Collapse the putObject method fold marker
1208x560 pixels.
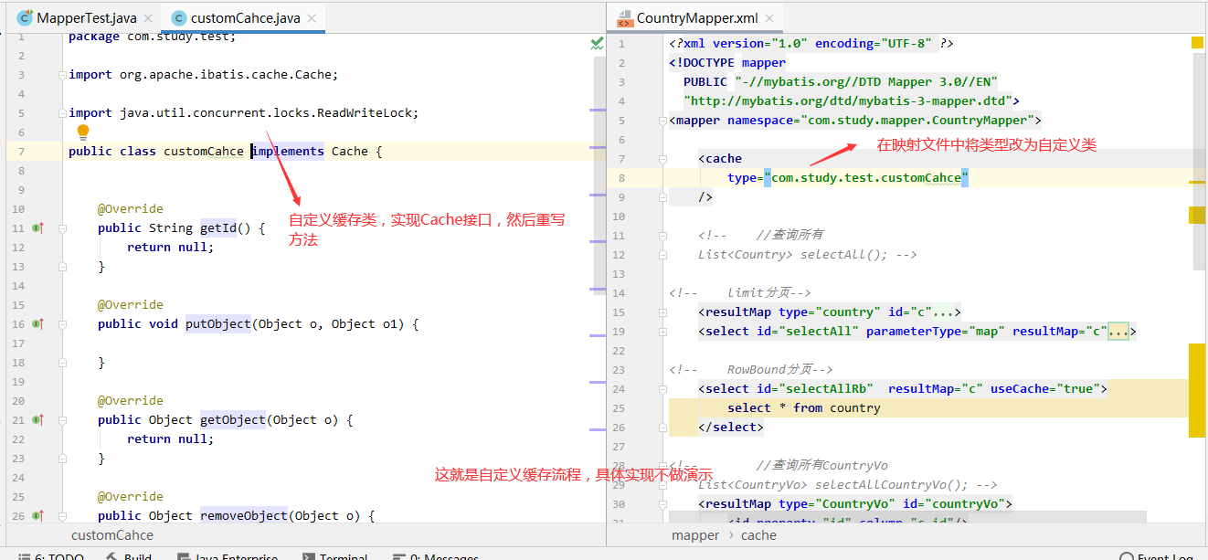click(64, 324)
